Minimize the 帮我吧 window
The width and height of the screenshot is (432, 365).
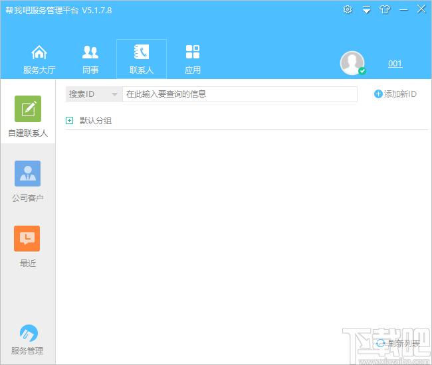pyautogui.click(x=403, y=10)
